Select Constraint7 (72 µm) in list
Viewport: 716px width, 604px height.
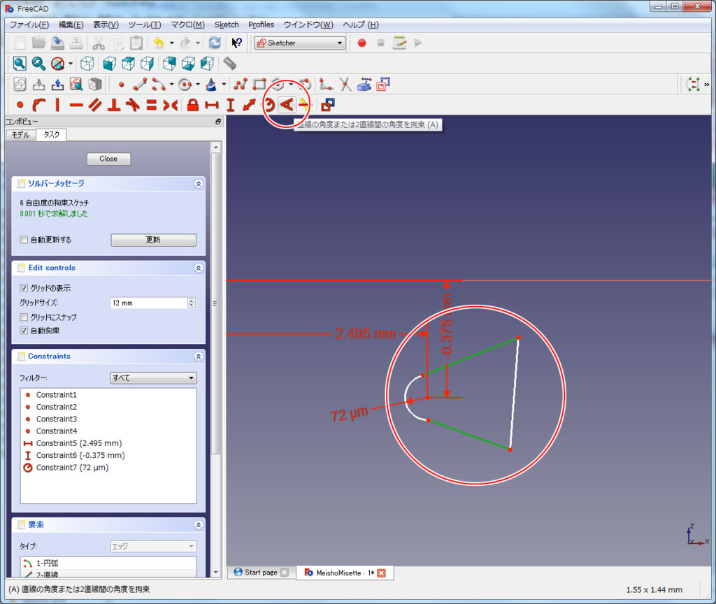(x=108, y=468)
